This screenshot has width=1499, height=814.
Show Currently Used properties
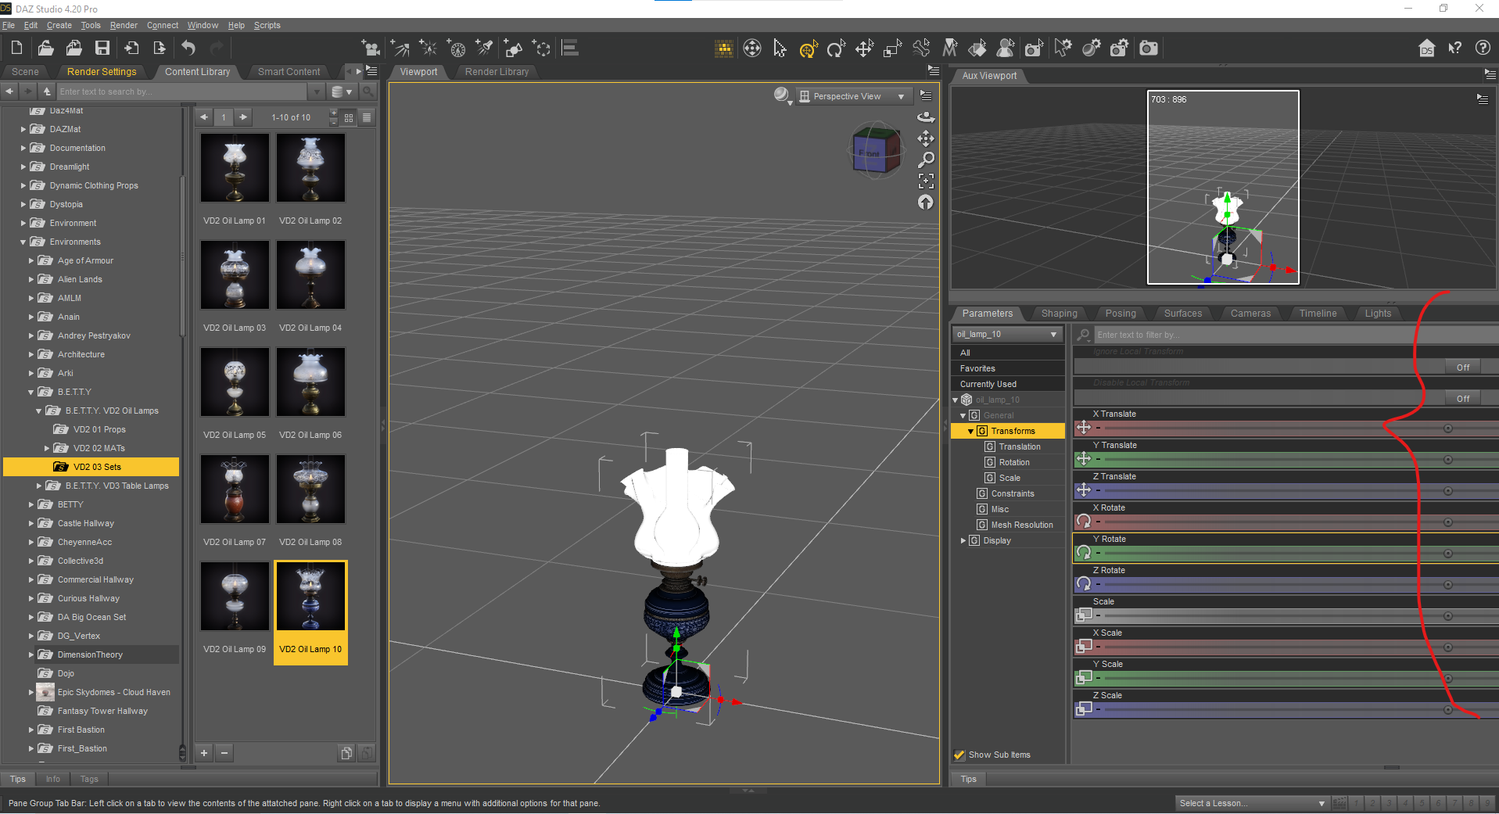coord(1008,385)
